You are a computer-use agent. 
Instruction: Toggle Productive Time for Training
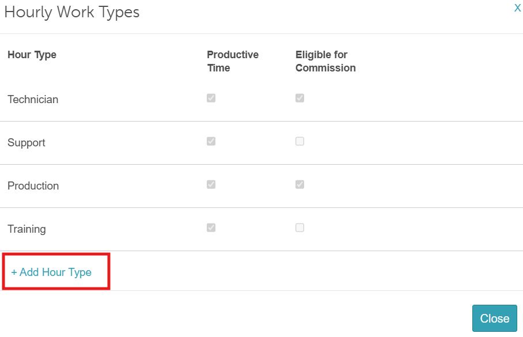click(x=211, y=228)
